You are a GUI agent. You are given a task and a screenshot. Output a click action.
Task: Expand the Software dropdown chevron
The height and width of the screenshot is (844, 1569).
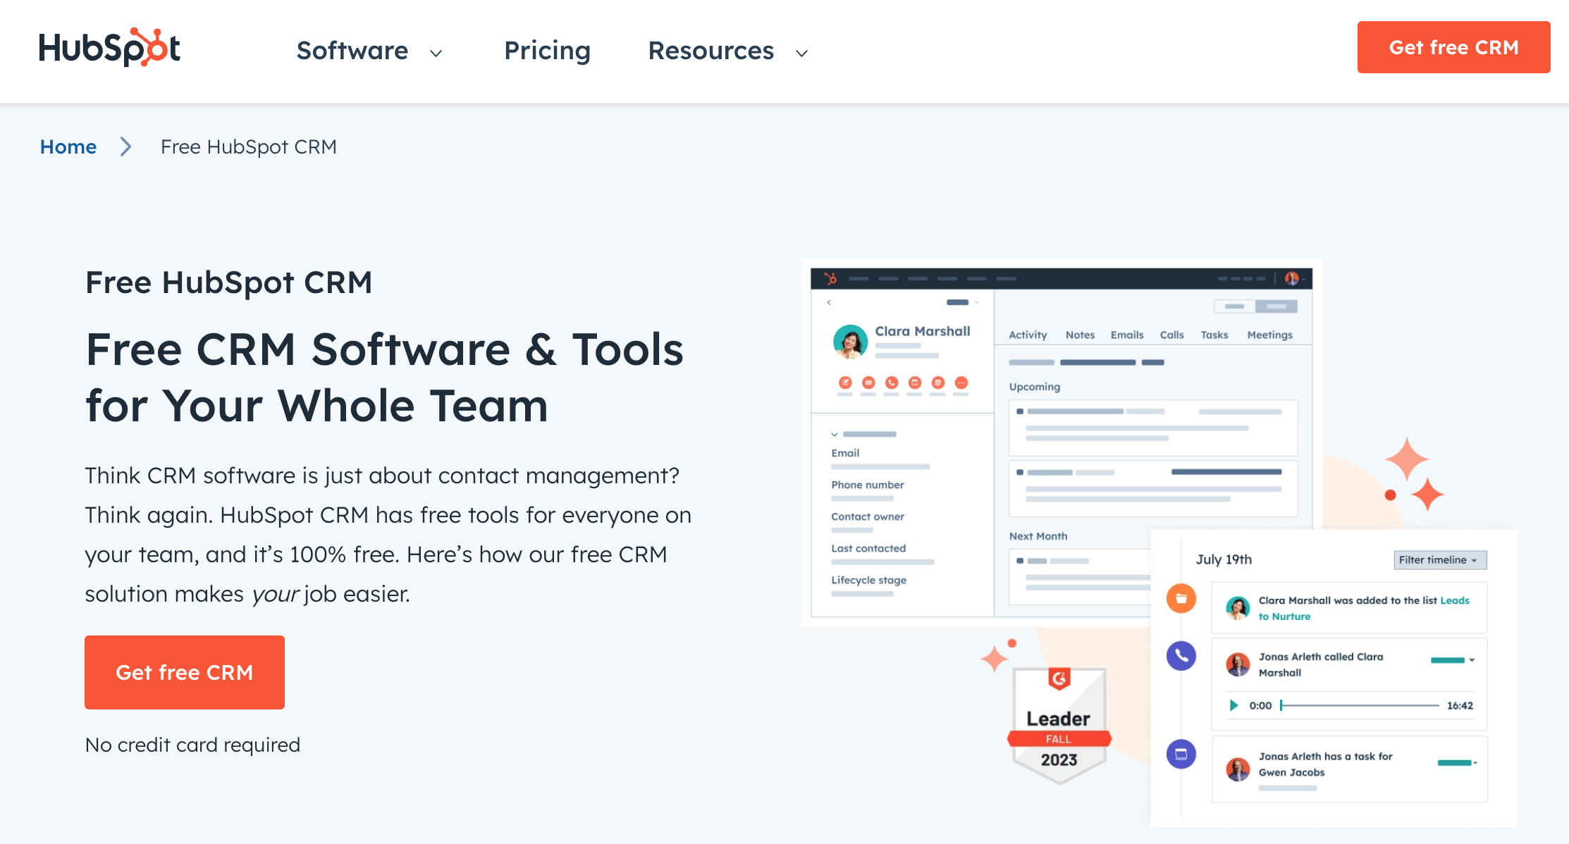[436, 53]
